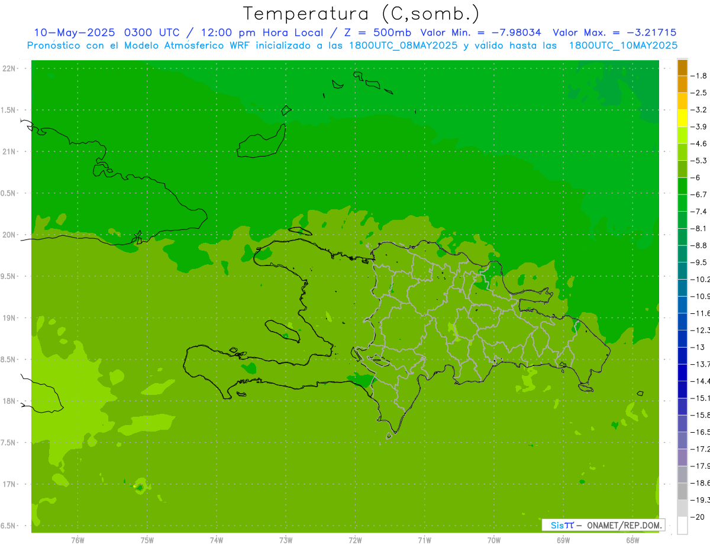
Task: Click the "-13" colorbar label
Action: (698, 347)
